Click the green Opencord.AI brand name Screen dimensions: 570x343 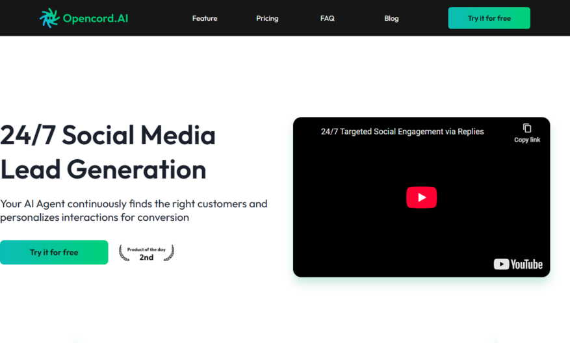tap(96, 18)
